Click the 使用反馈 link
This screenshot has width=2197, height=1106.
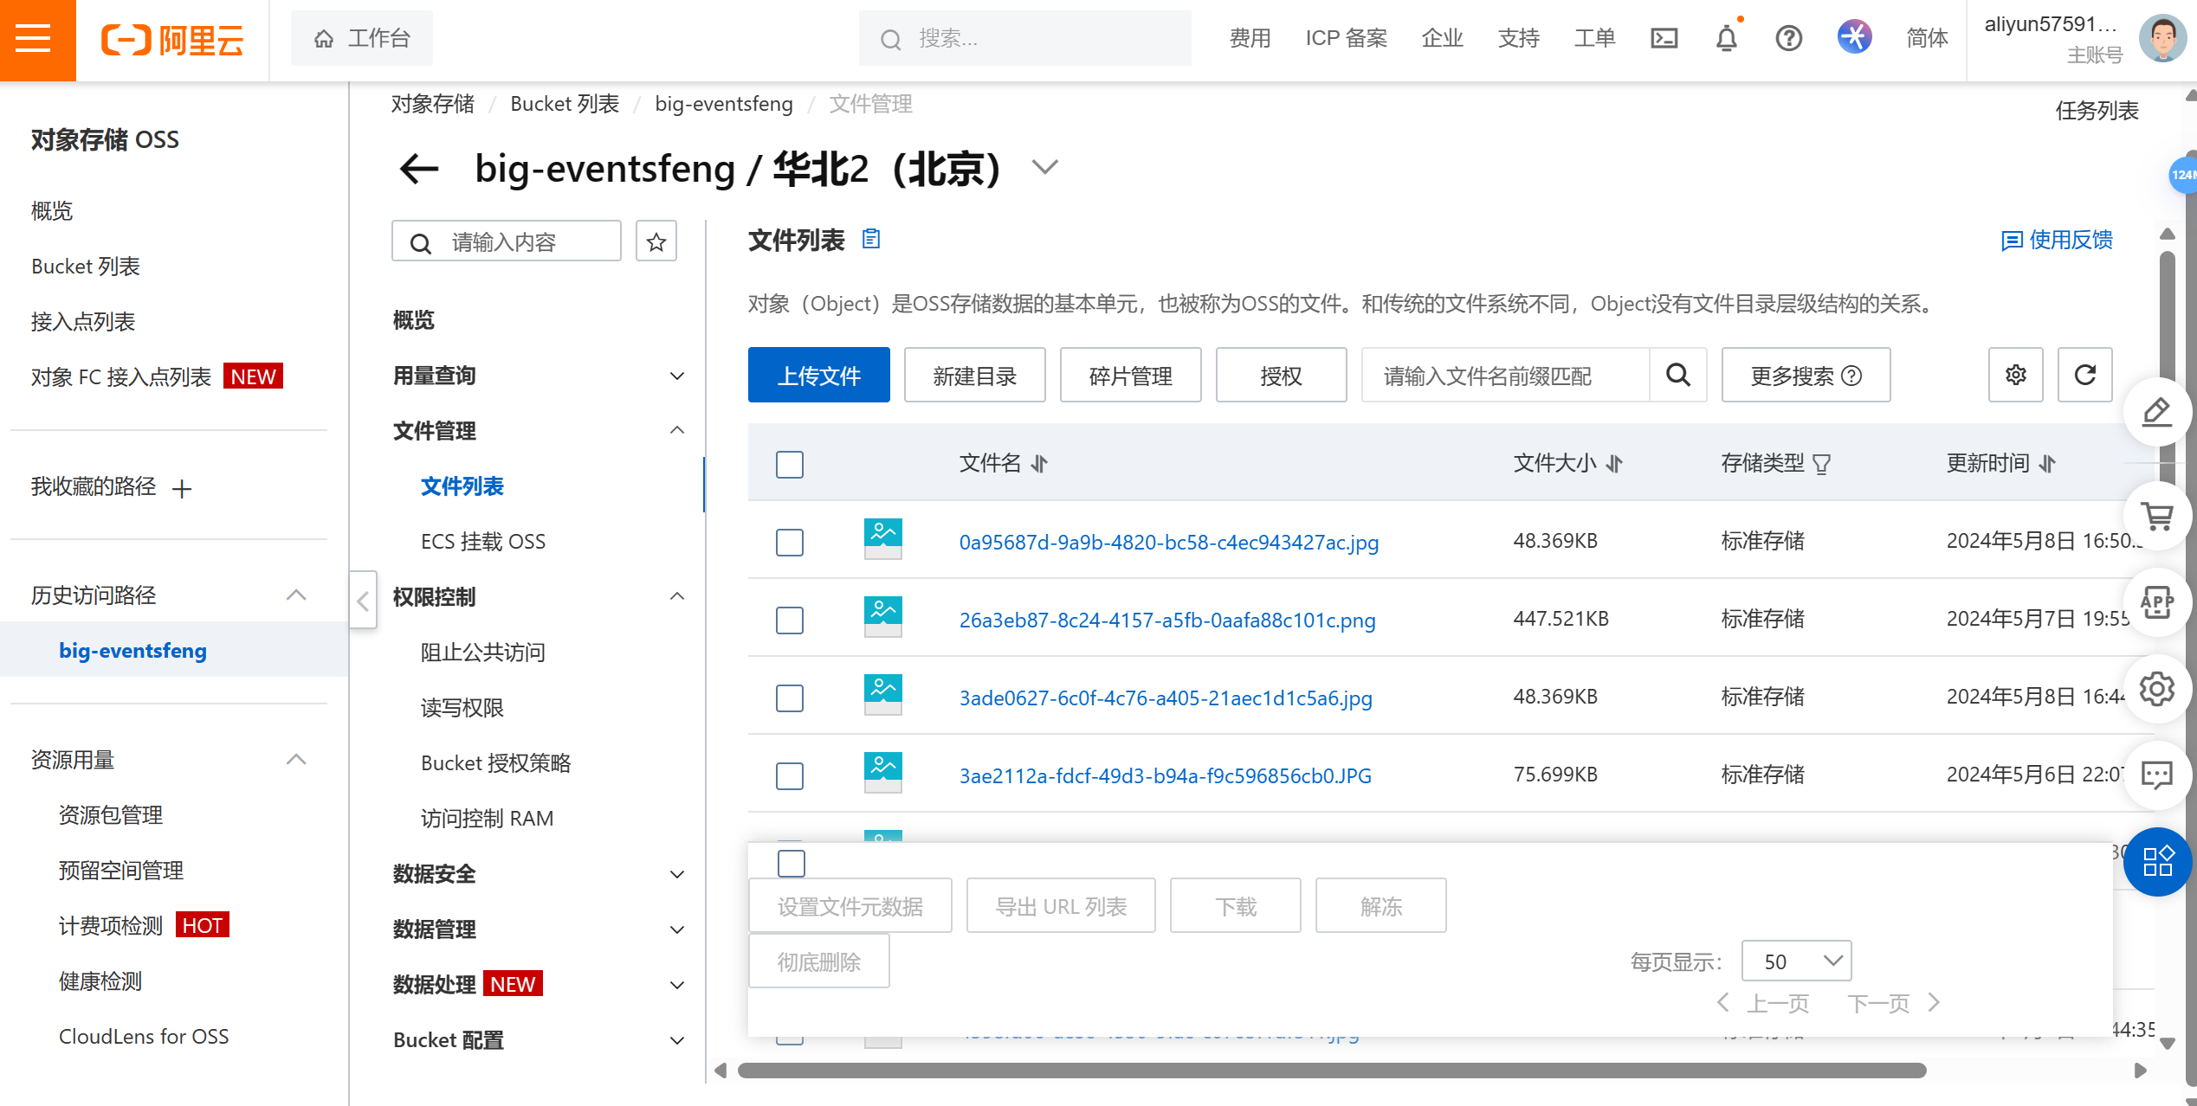[x=2057, y=240]
